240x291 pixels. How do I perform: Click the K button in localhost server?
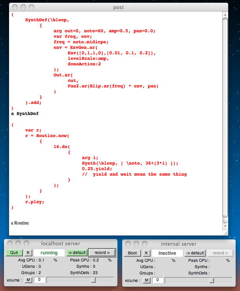click(28, 252)
